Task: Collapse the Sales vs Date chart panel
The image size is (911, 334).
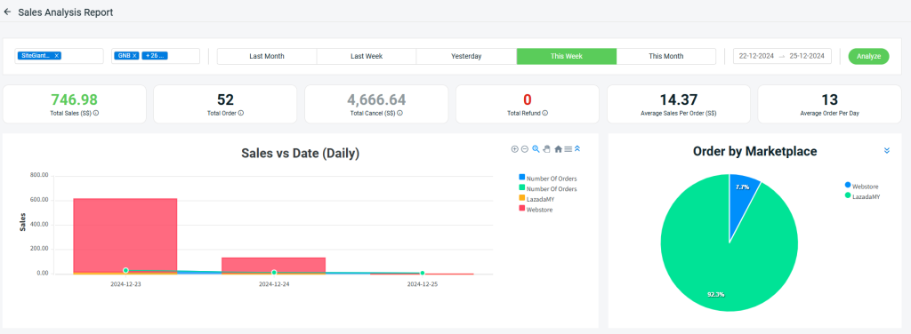Action: [577, 149]
